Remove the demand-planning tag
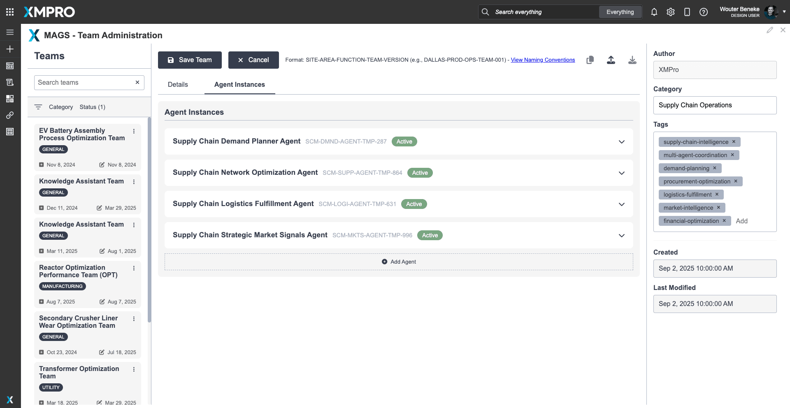The width and height of the screenshot is (790, 408). [x=715, y=168]
